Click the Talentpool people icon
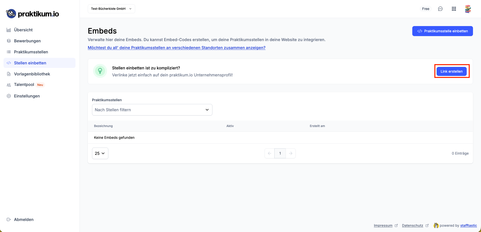 pyautogui.click(x=9, y=85)
